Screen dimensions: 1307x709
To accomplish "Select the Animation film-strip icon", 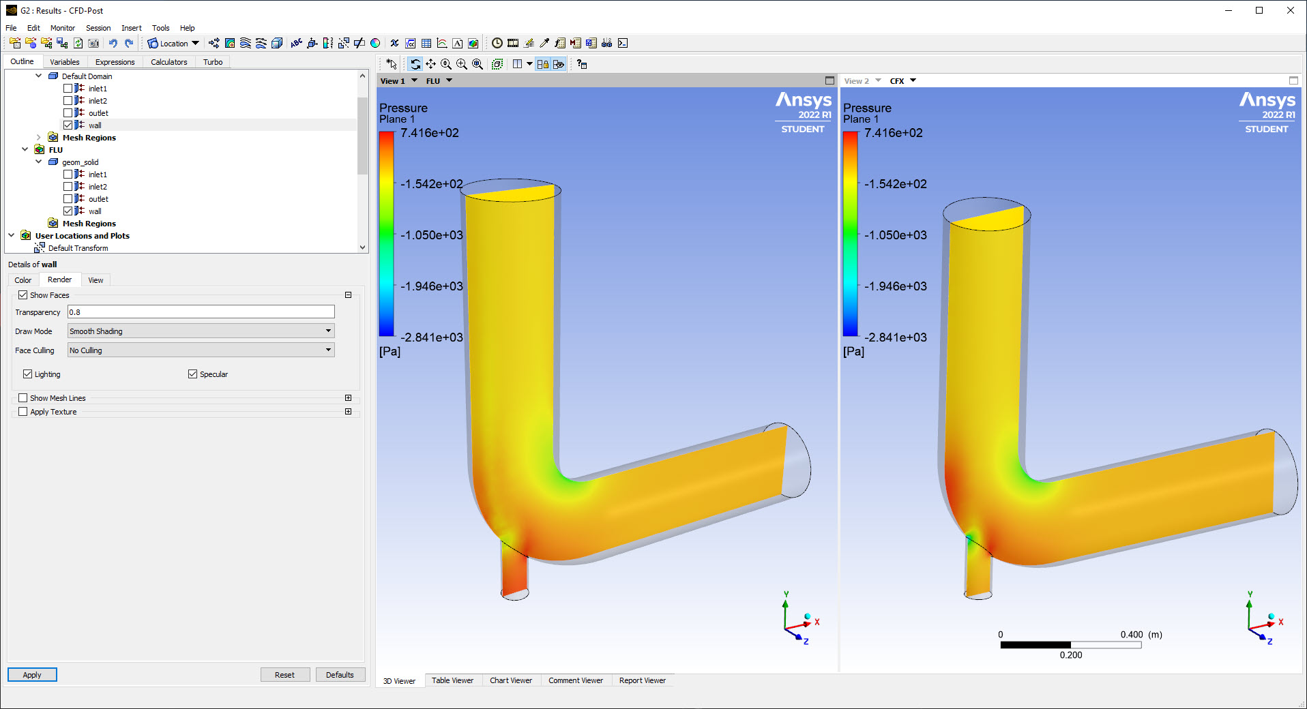I will pos(514,43).
